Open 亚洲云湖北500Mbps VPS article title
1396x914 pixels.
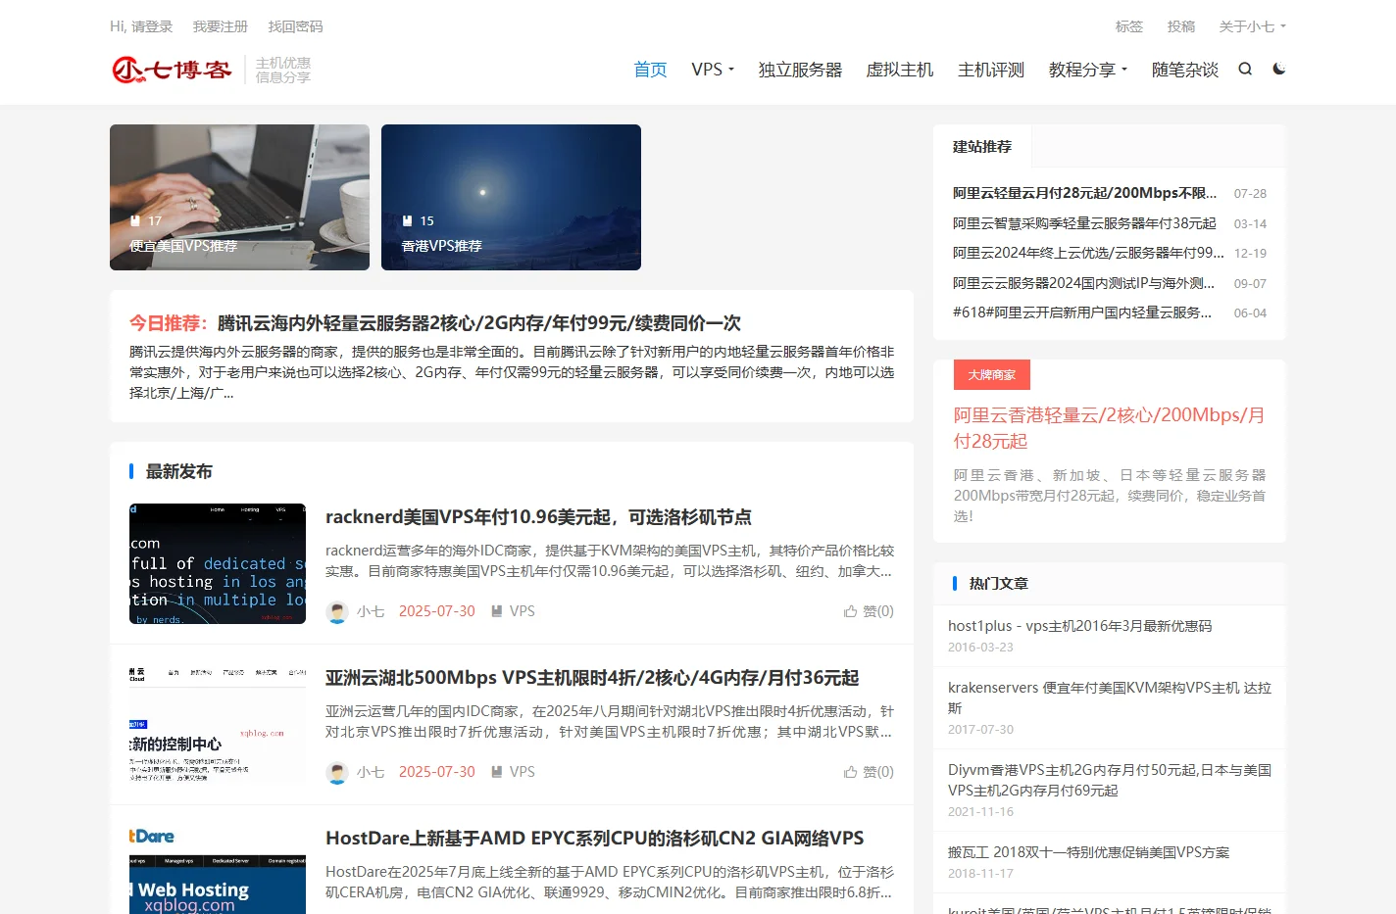pos(592,678)
